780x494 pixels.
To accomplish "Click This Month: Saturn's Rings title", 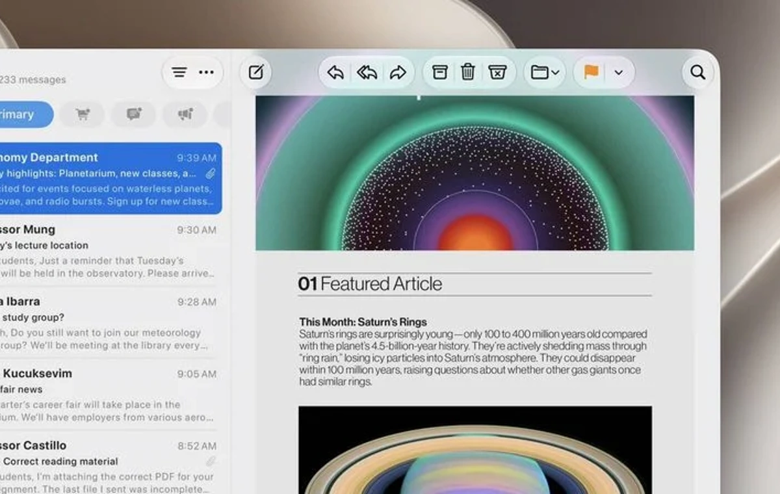I will coord(363,322).
